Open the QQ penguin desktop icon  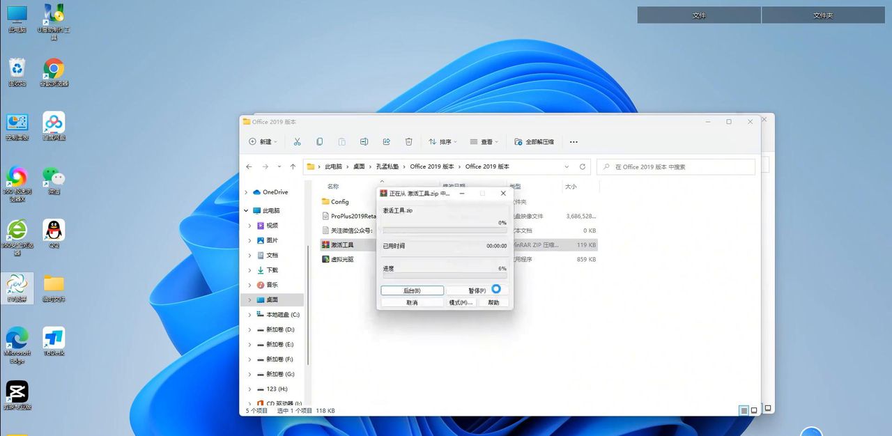(54, 235)
